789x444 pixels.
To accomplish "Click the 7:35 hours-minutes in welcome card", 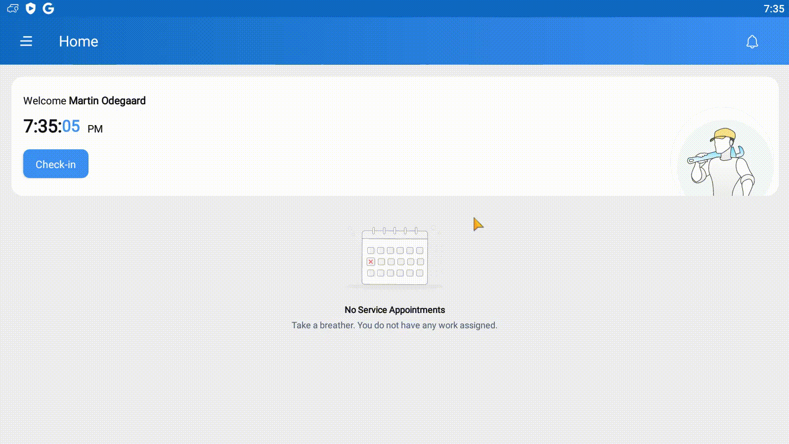I will [x=42, y=127].
